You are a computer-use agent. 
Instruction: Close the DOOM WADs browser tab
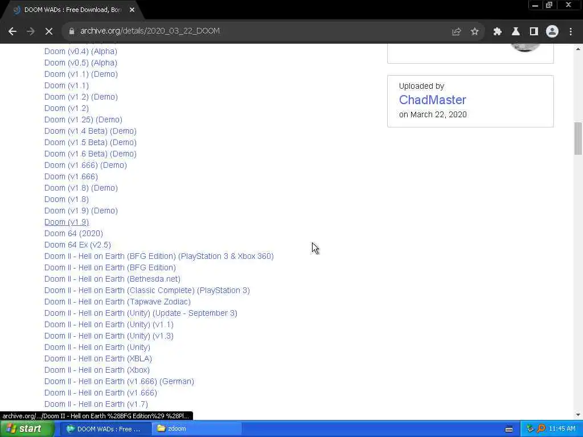tap(132, 10)
